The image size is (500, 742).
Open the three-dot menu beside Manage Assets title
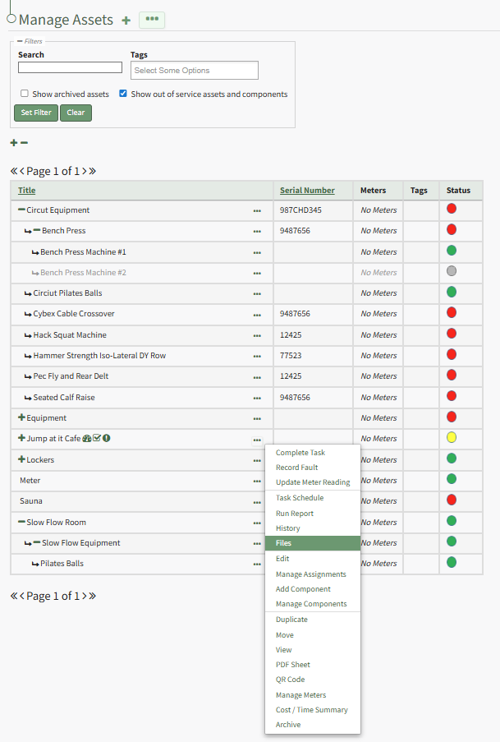152,20
